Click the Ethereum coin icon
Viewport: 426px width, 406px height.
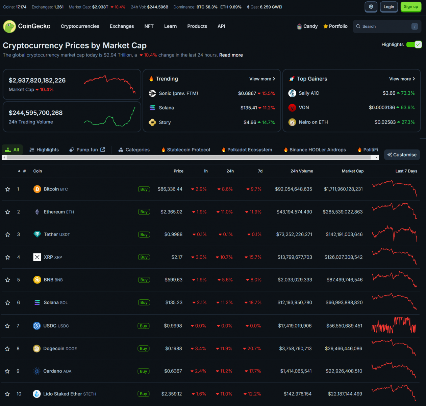[x=37, y=212]
